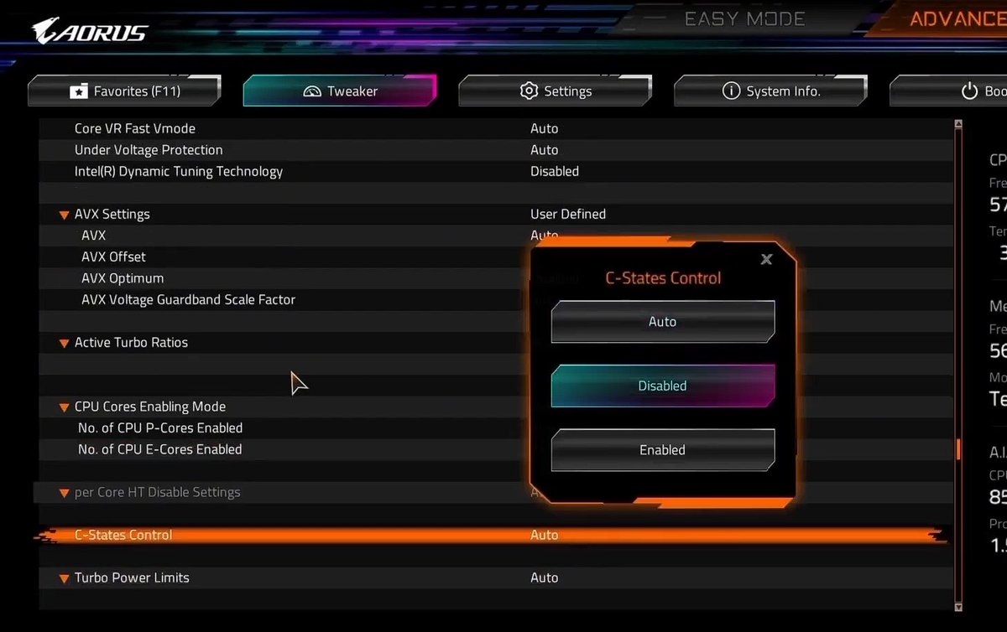Open the System Info. tab

pos(770,91)
